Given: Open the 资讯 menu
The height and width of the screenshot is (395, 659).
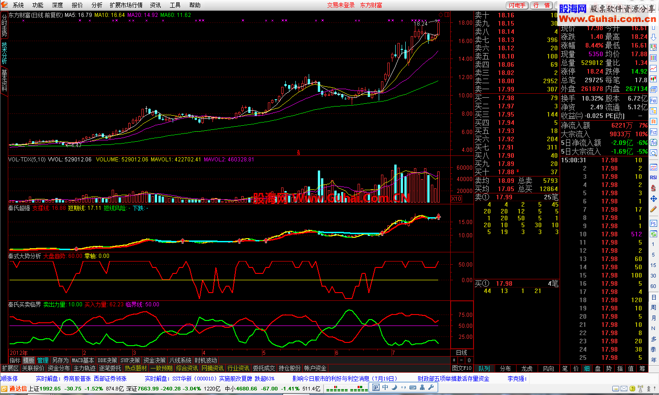Looking at the screenshot, I should tap(156, 5).
